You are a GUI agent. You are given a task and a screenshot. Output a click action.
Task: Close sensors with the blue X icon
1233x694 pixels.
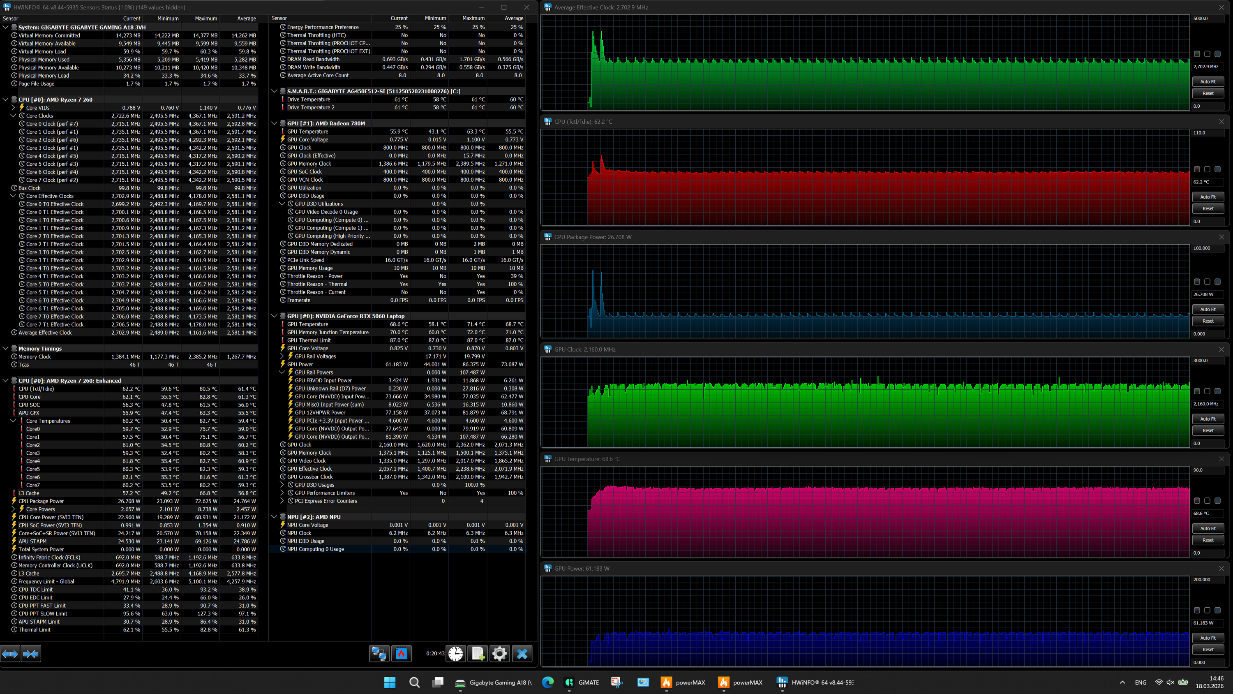pyautogui.click(x=522, y=654)
